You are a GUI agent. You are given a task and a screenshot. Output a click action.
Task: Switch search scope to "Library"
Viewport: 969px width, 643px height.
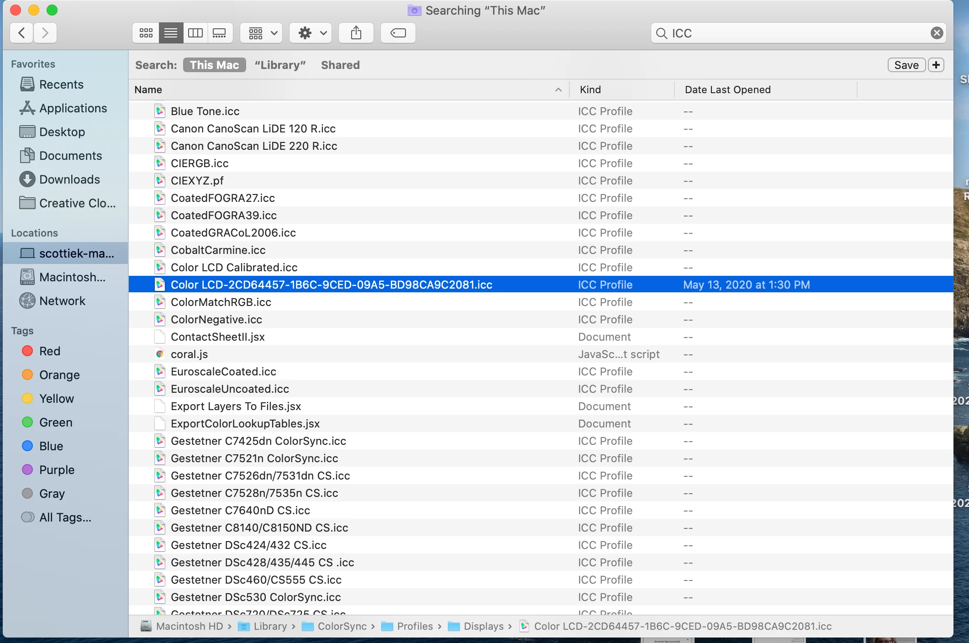pyautogui.click(x=280, y=65)
